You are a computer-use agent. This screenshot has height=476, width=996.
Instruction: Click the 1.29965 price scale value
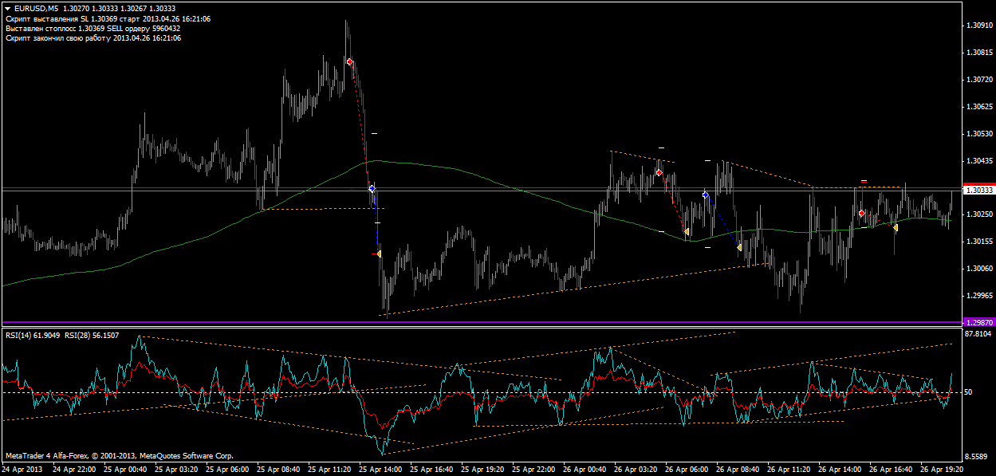click(979, 296)
